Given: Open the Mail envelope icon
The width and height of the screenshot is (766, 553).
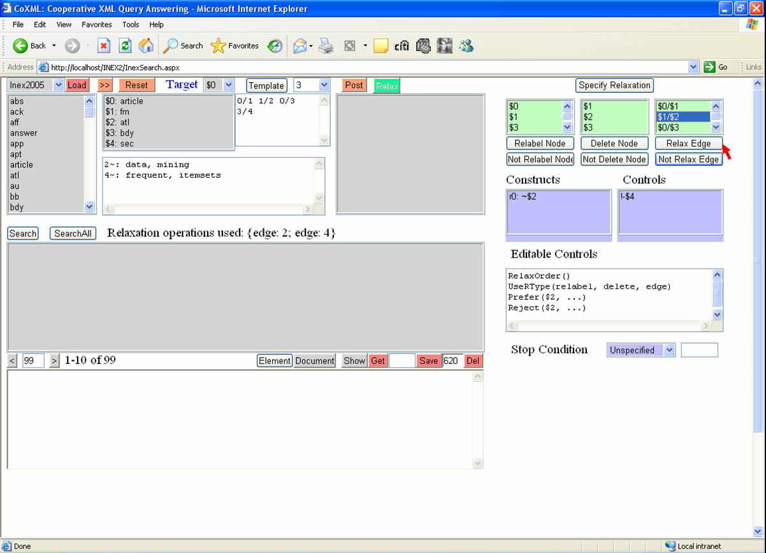Looking at the screenshot, I should click(300, 46).
